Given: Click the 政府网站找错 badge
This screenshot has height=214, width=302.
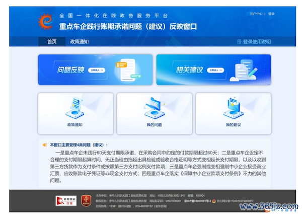Looking at the screenshot, I should [66, 201].
